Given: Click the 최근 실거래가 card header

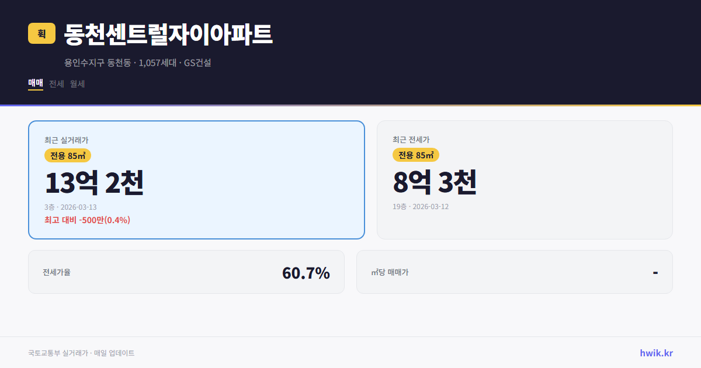Looking at the screenshot, I should tap(65, 140).
